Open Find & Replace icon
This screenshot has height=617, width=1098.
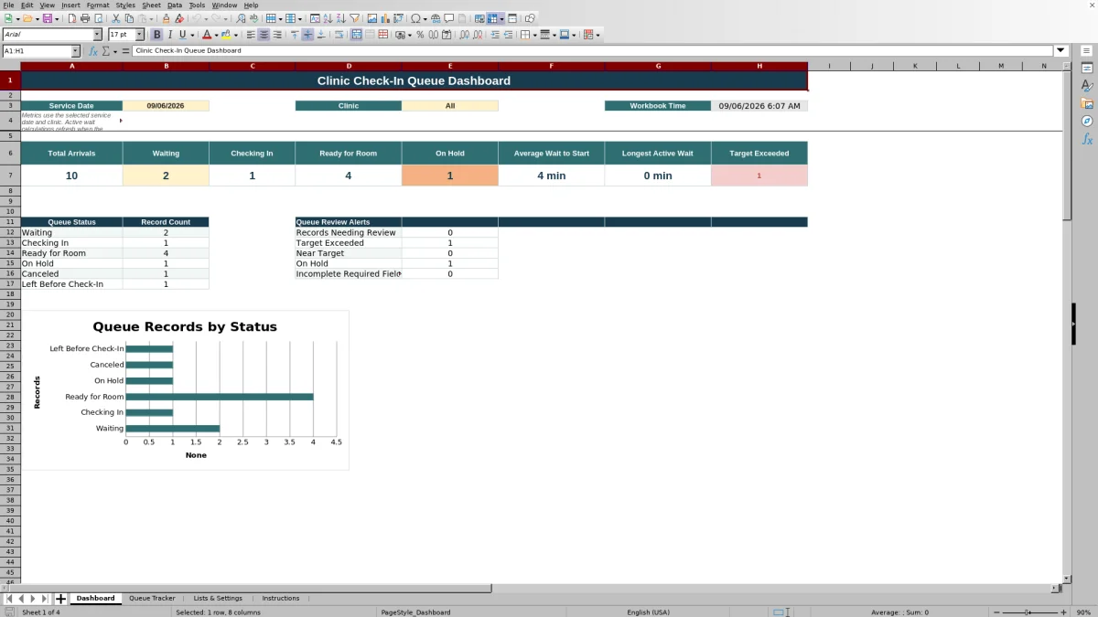tap(241, 18)
